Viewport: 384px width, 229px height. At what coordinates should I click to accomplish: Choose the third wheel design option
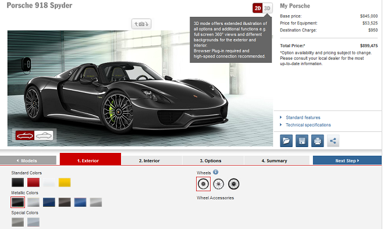click(234, 184)
